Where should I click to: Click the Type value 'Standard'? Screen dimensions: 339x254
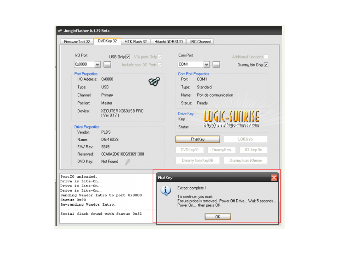coord(204,87)
